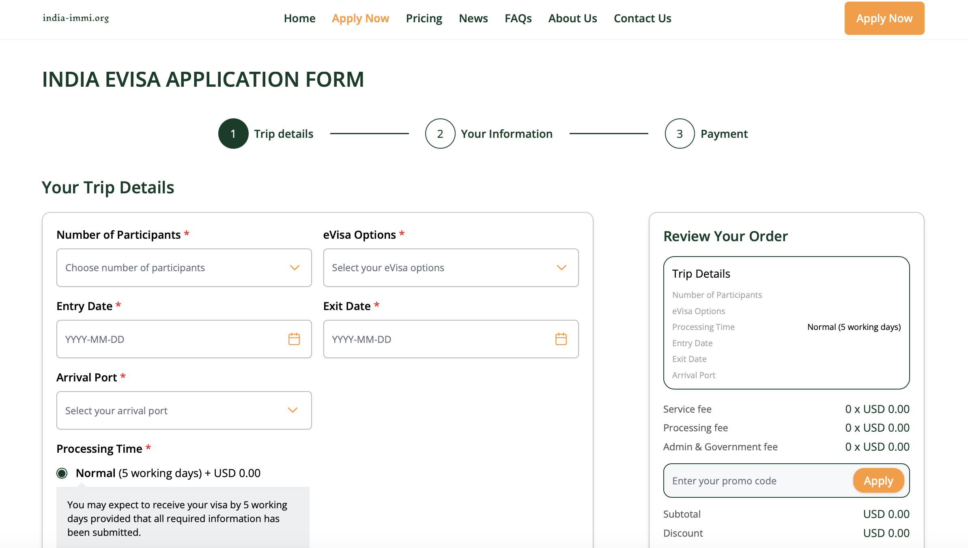Expand Number of Participants dropdown

pyautogui.click(x=184, y=268)
